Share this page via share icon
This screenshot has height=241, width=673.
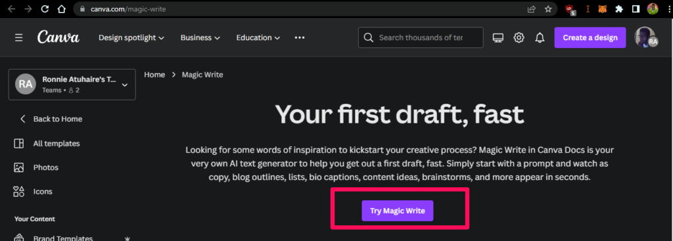point(531,9)
